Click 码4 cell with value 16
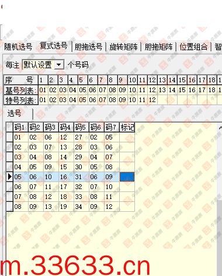This screenshot has width=222, height=276. 66,177
